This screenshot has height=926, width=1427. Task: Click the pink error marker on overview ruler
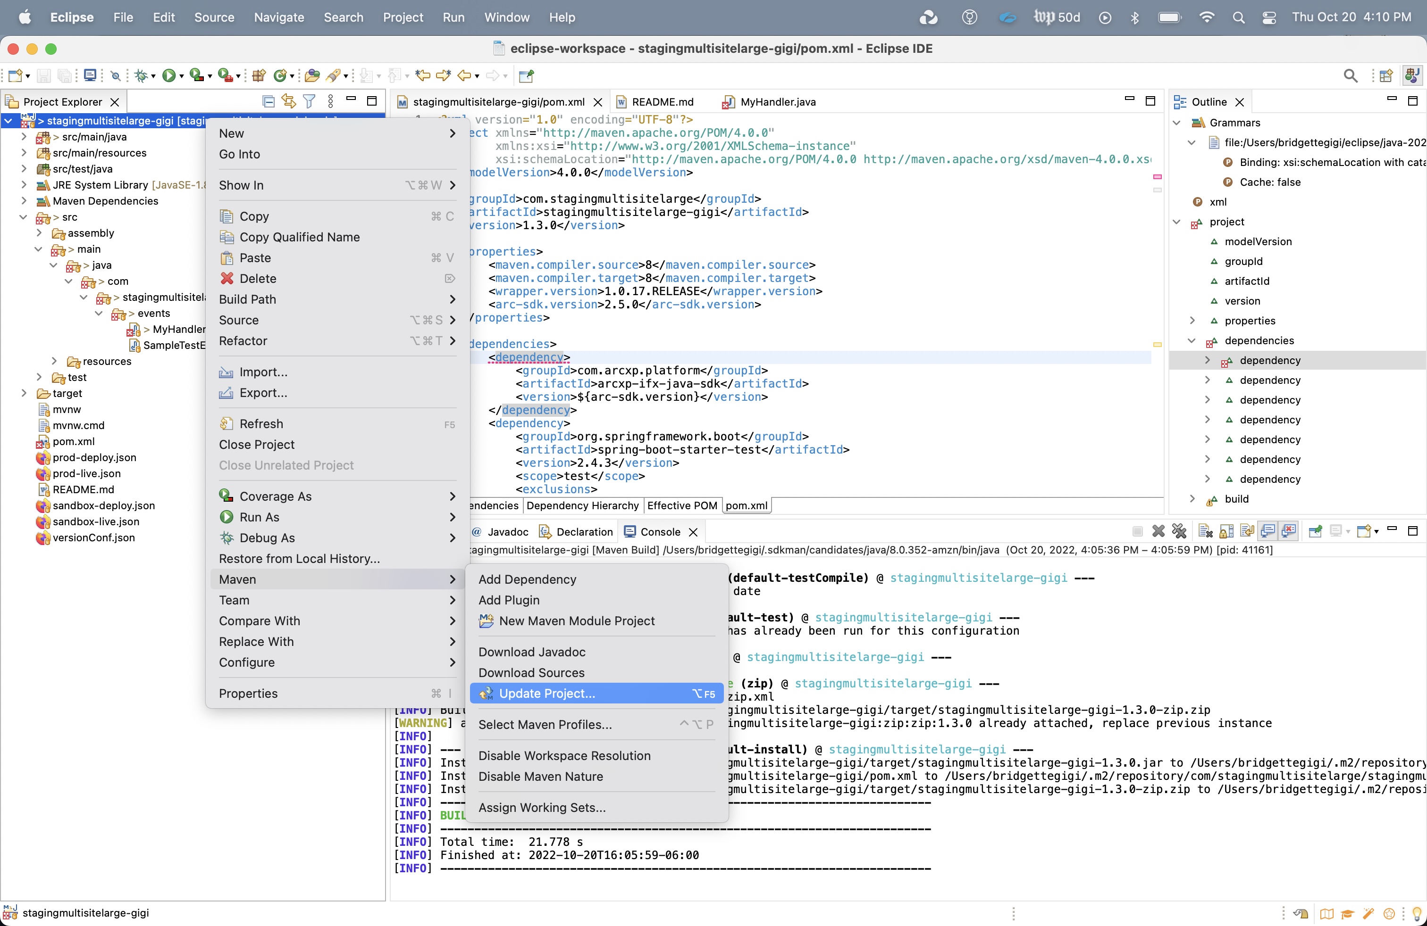(x=1157, y=177)
